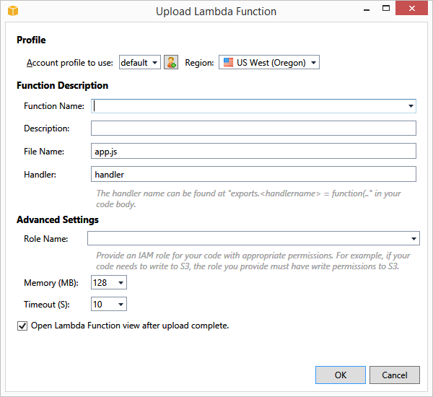Click the Region label text
This screenshot has height=397, width=433.
(x=199, y=63)
